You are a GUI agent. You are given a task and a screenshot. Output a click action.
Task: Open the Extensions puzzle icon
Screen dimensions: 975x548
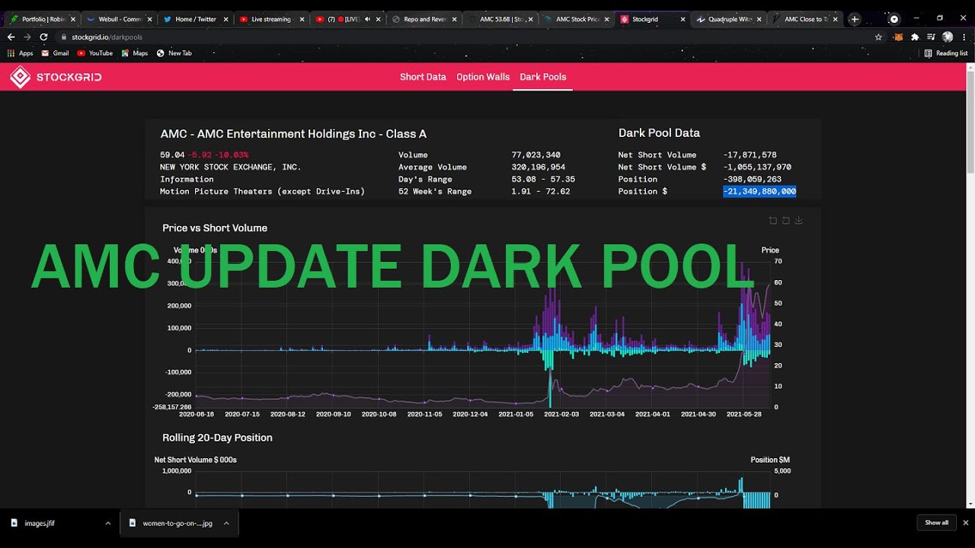(915, 37)
